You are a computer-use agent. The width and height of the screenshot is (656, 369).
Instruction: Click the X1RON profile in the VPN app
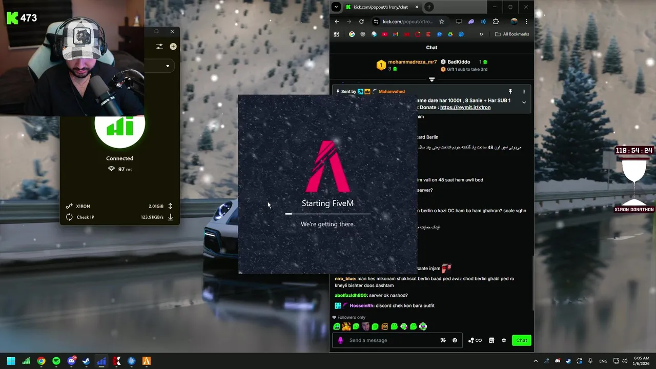(83, 206)
